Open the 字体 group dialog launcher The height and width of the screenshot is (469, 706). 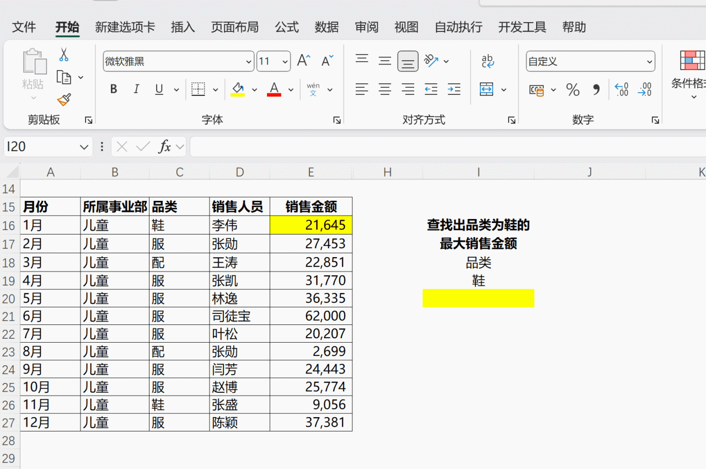pos(337,120)
